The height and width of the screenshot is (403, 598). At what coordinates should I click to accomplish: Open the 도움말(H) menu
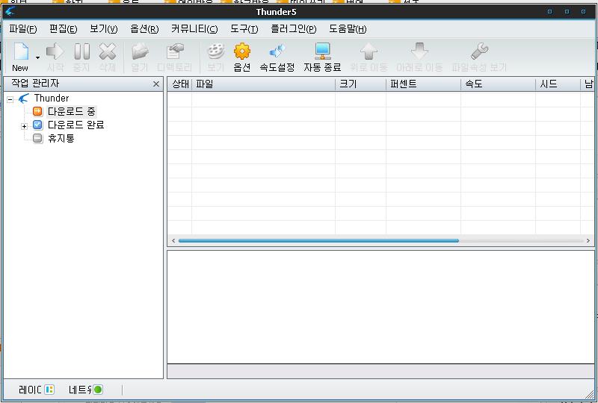pyautogui.click(x=348, y=29)
